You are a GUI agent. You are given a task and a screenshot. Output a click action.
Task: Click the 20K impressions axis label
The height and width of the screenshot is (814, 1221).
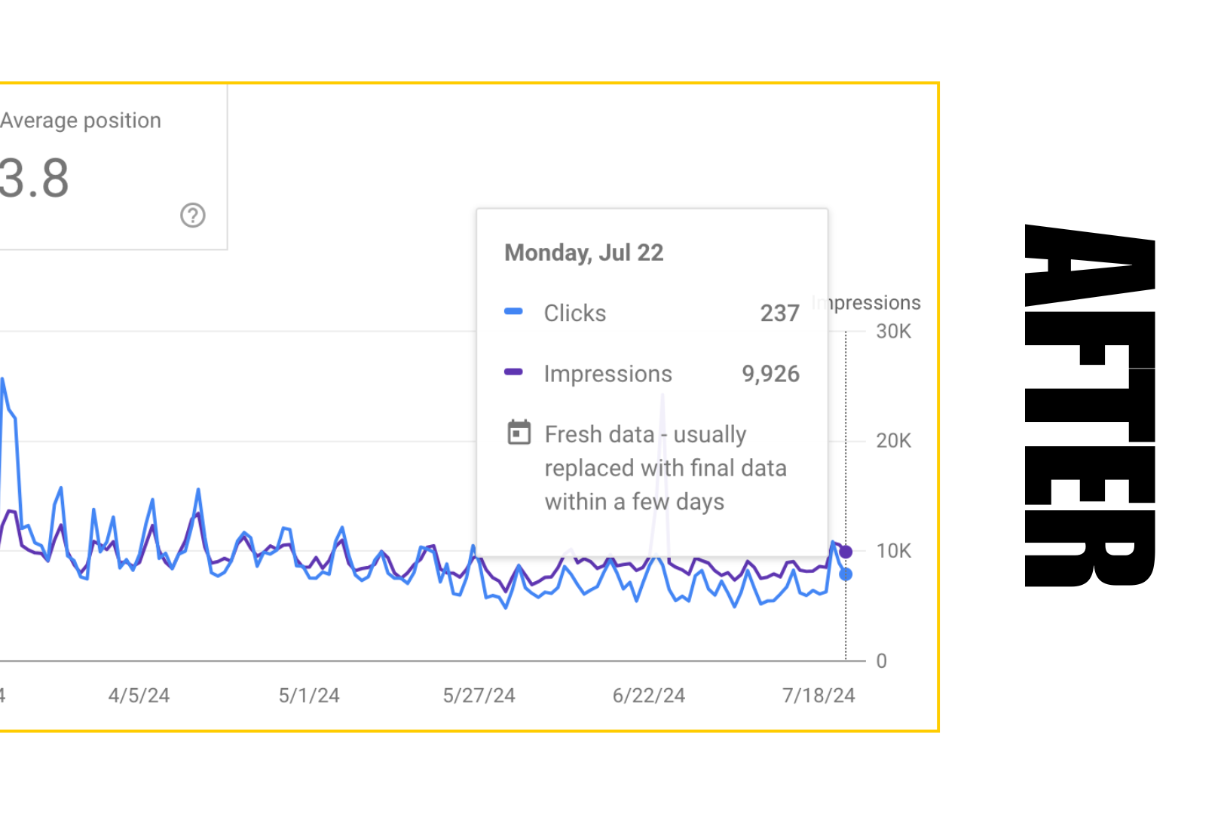point(894,440)
